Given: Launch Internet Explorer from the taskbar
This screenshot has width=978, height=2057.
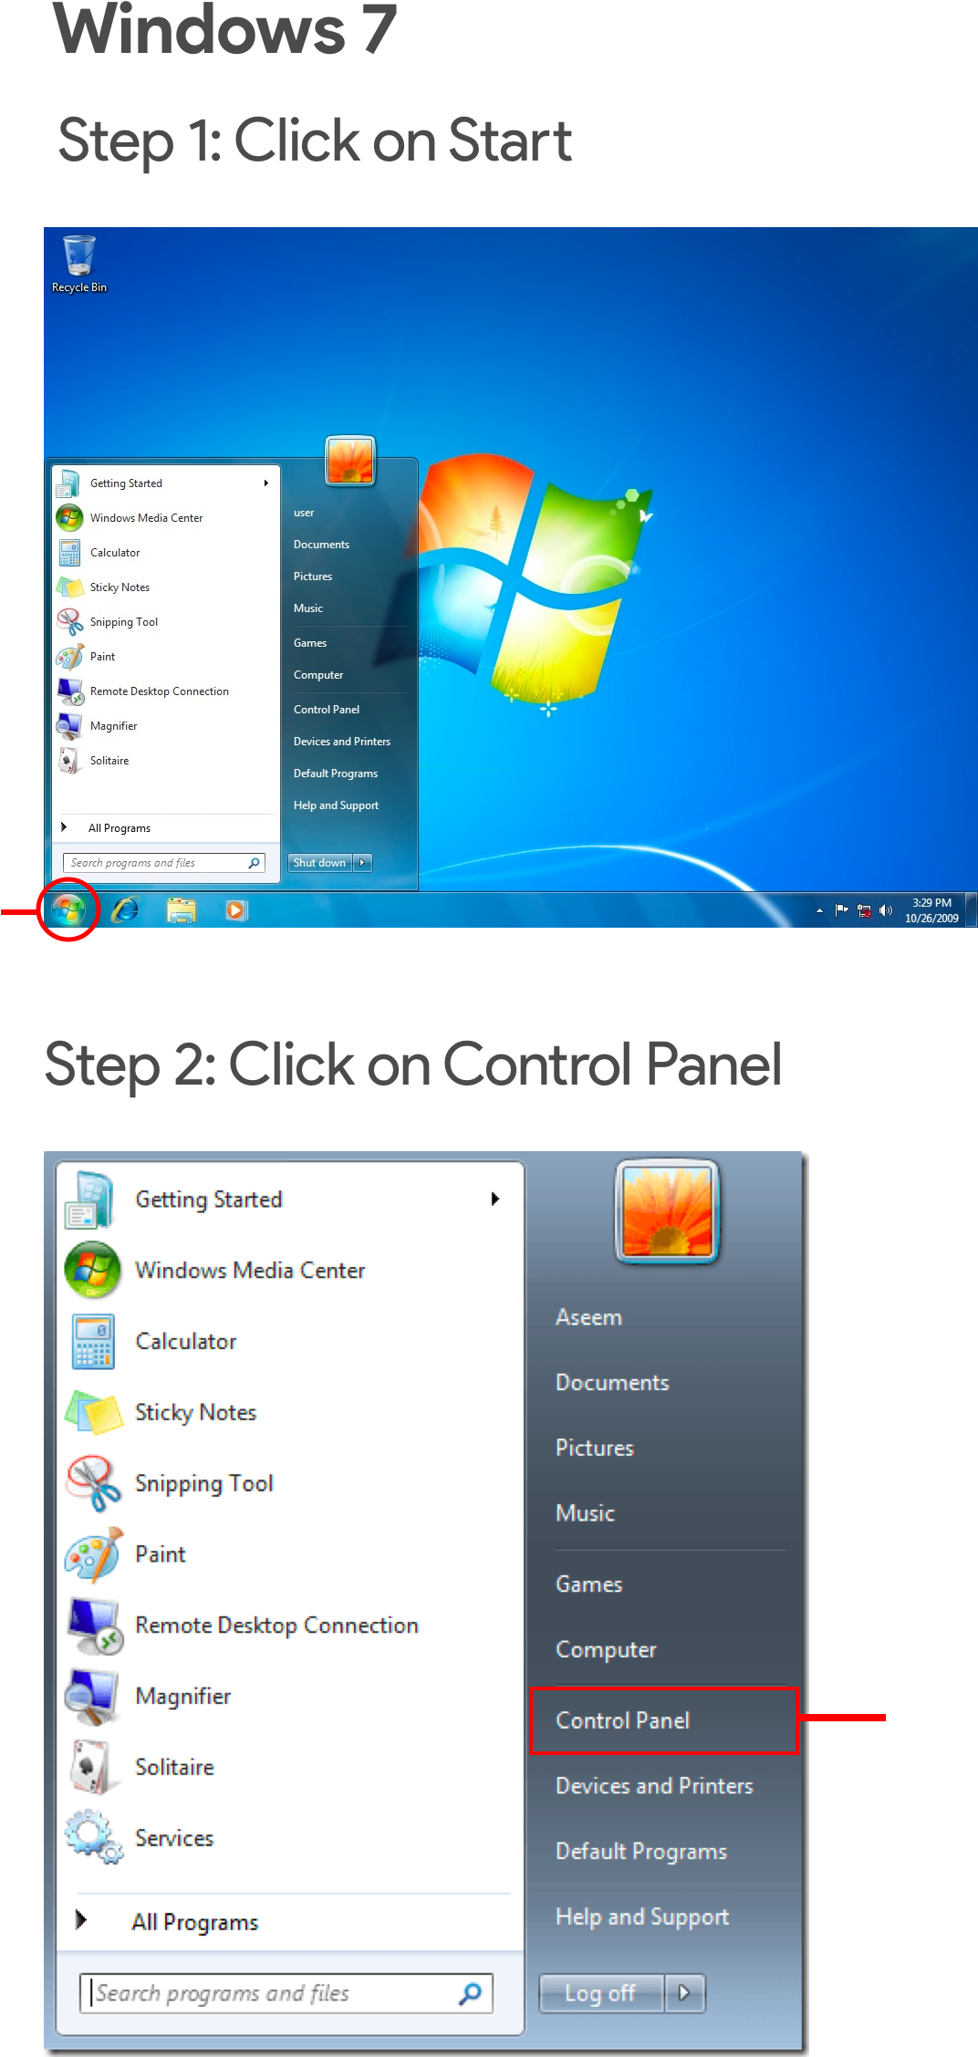Looking at the screenshot, I should point(125,909).
